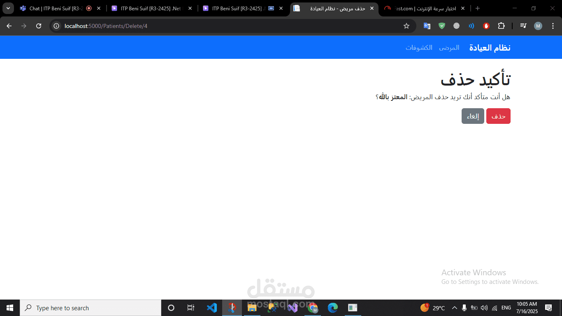Select the حذف مريض clinic system tab
562x316 pixels.
pos(333,8)
